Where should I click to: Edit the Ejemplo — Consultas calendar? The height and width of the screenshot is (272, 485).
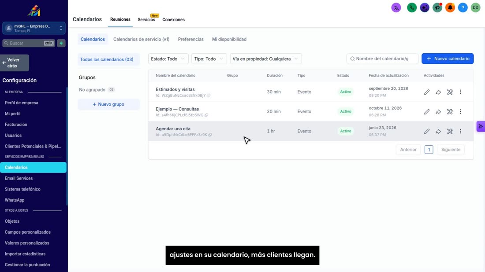426,112
